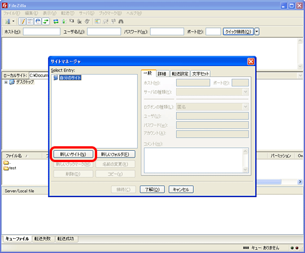
Task: Expand the デスクトップ tree node
Action: pyautogui.click(x=6, y=82)
